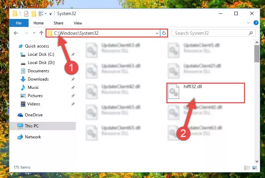Click the hiffl32.dll gear file icon
265x178 pixels.
tap(174, 92)
